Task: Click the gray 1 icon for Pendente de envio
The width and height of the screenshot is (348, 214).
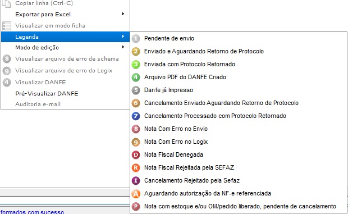Action: (136, 39)
